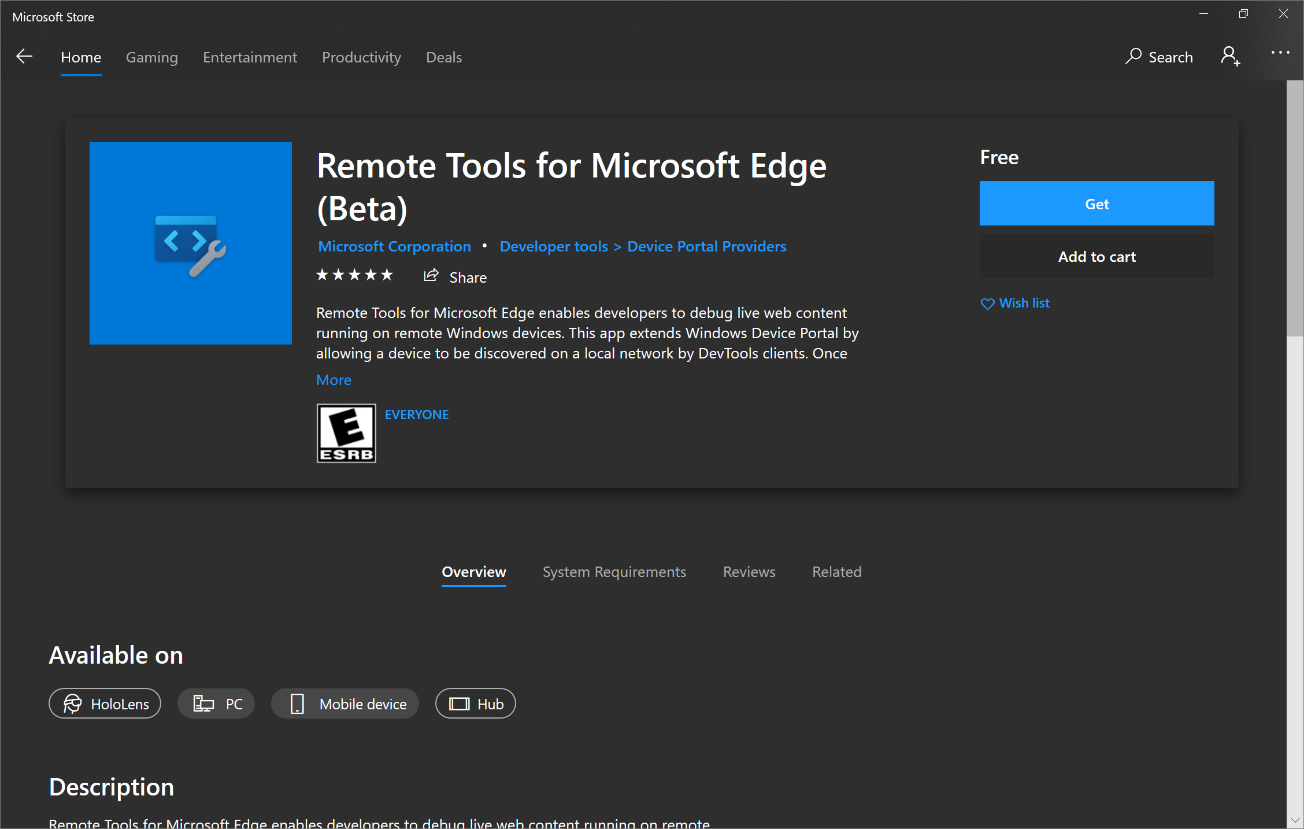Click the Get button to install
Image resolution: width=1304 pixels, height=829 pixels.
pos(1097,203)
